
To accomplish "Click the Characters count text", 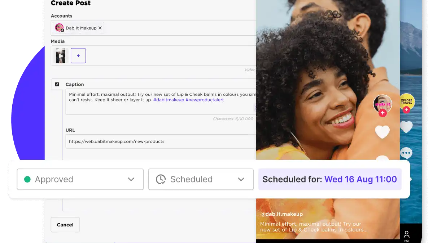I will coord(233,119).
